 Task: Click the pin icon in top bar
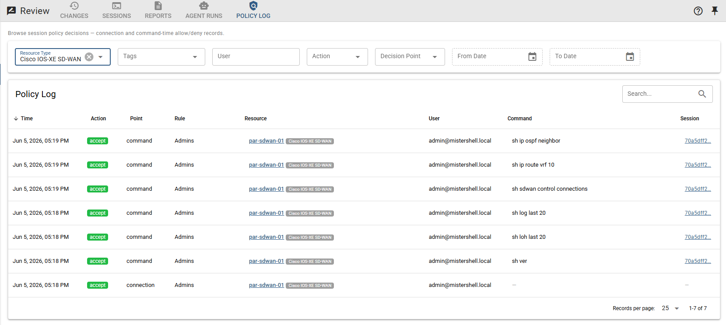(x=715, y=11)
